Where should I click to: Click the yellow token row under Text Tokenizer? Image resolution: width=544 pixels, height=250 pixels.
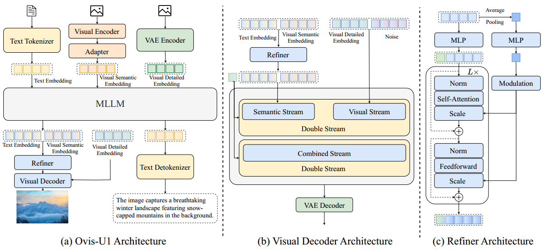32,69
